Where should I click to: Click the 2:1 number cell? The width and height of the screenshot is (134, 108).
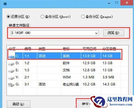(27, 77)
